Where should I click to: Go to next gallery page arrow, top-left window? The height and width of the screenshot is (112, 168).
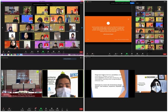[x=82, y=28]
